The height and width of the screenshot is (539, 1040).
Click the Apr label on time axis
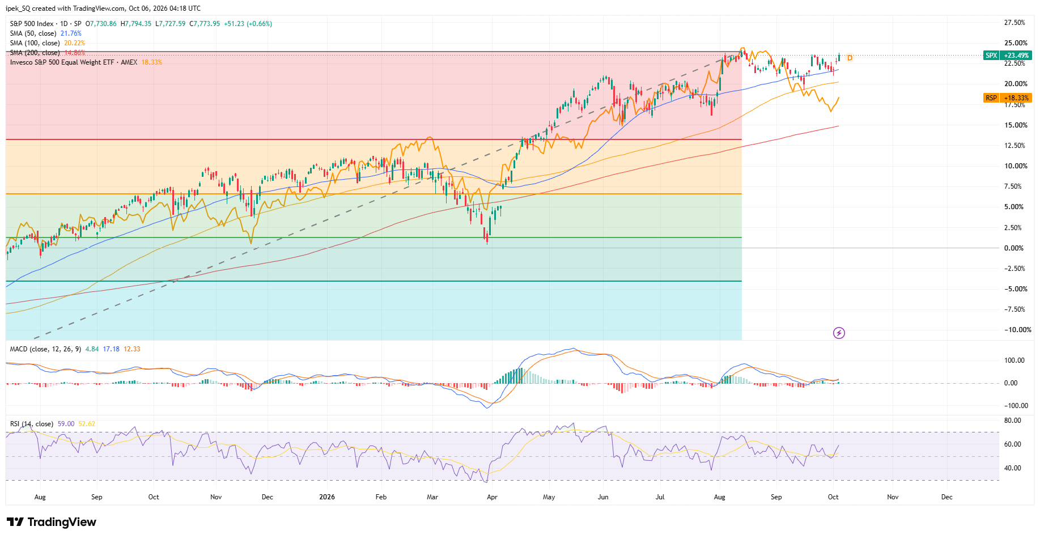[x=492, y=497]
